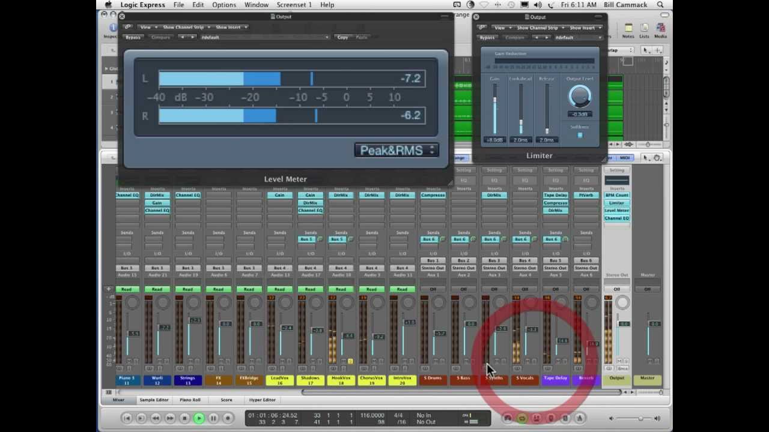Open Show Insert dropdown in the Limiter window
Viewport: 769px width, 432px height.
pos(585,28)
